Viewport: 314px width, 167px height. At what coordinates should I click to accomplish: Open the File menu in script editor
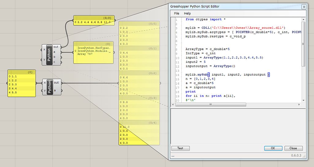[177, 13]
